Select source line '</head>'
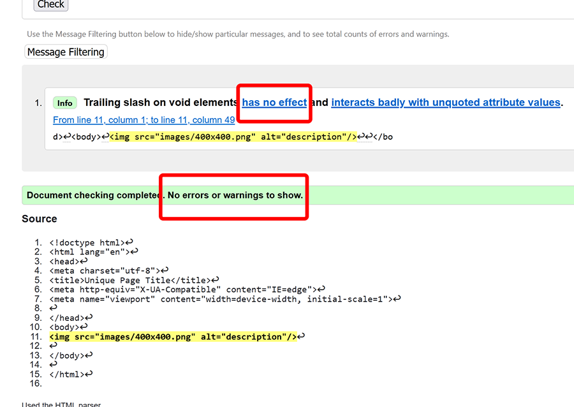The image size is (574, 407). coord(67,318)
